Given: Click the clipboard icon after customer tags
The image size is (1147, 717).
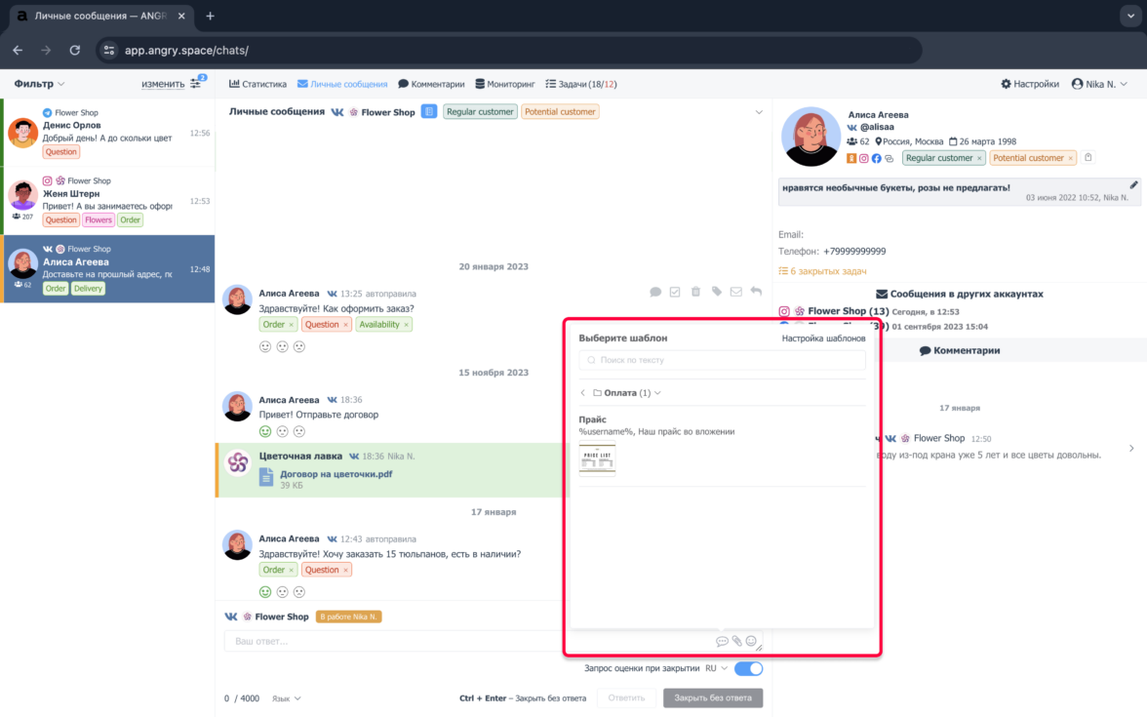Looking at the screenshot, I should click(1088, 157).
